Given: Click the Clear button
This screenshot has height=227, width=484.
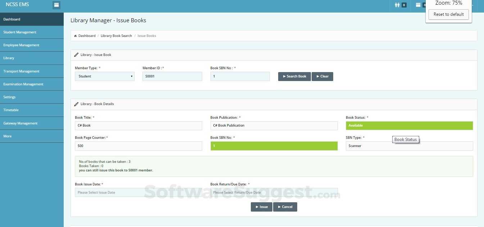Looking at the screenshot, I should [x=322, y=76].
